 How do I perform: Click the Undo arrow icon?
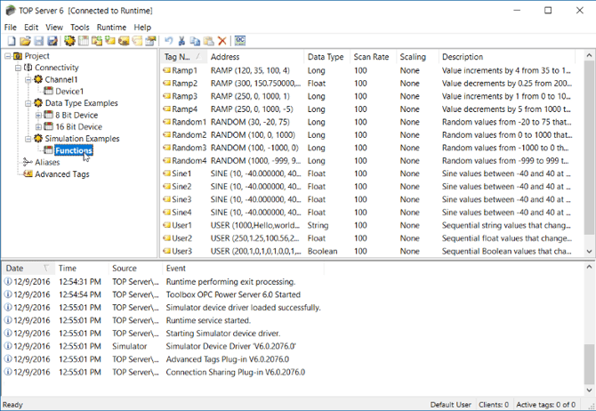coord(167,41)
